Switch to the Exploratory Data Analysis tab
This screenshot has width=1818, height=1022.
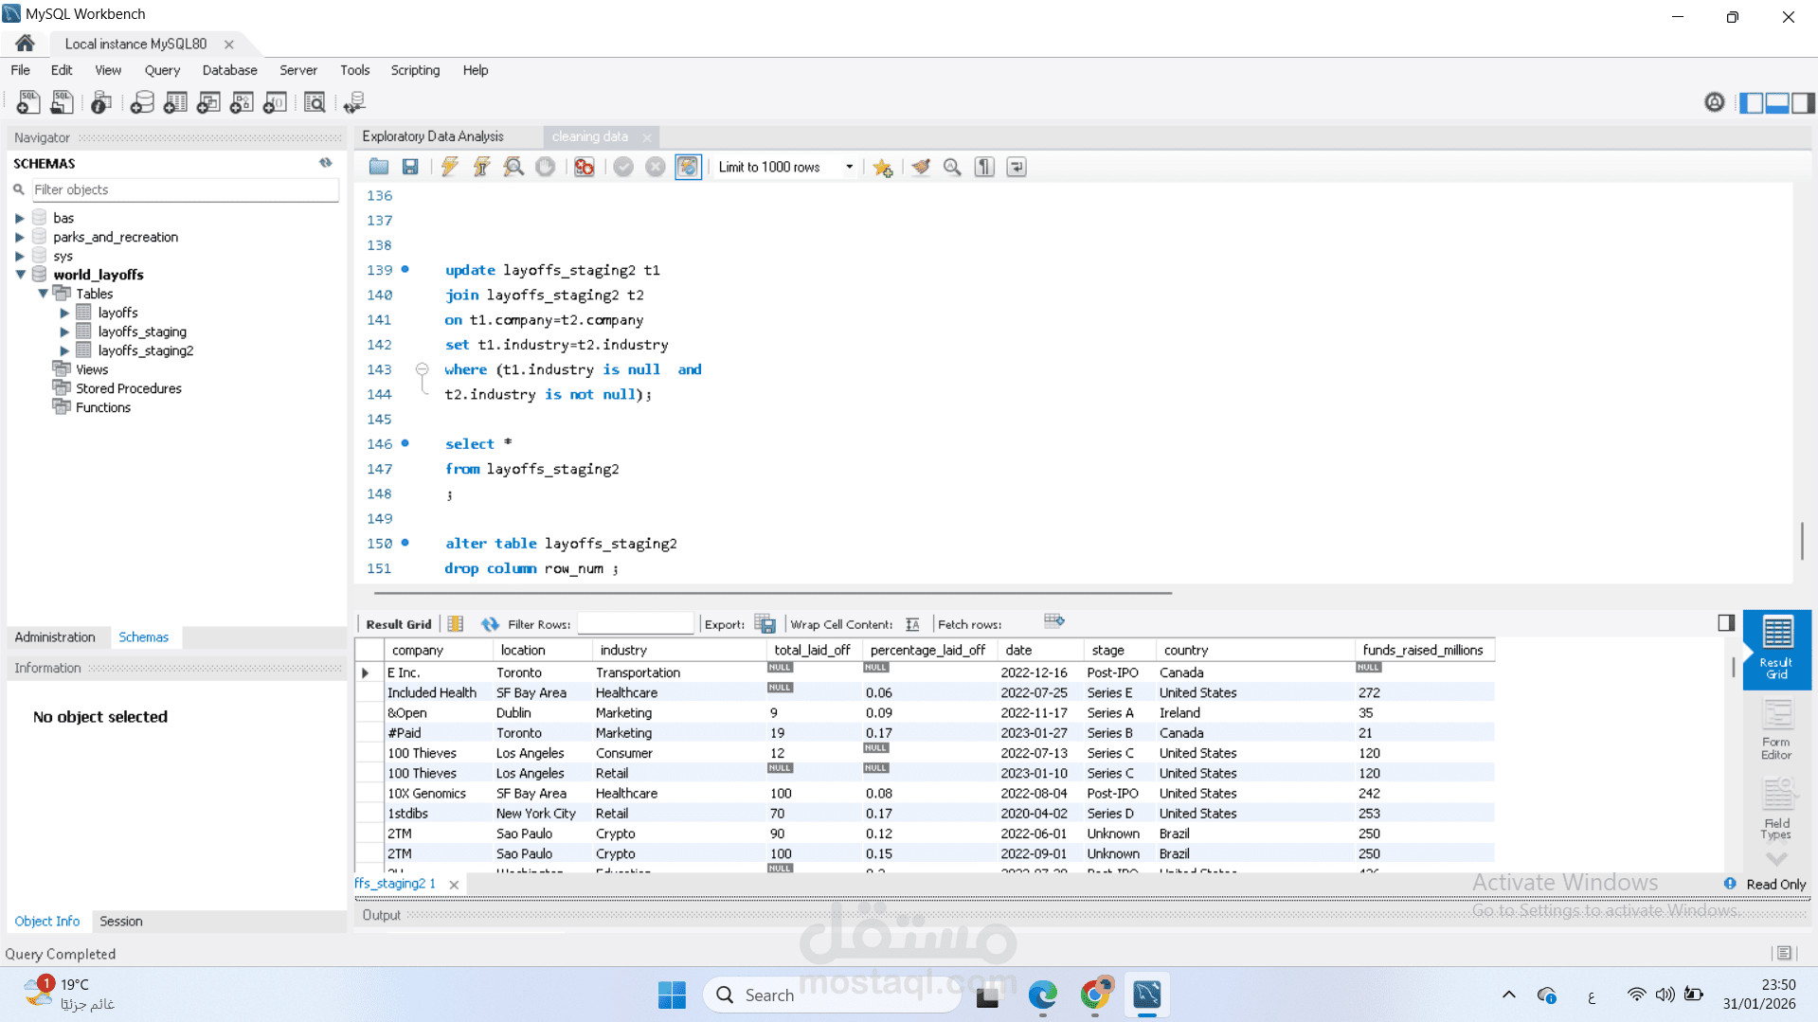point(433,136)
